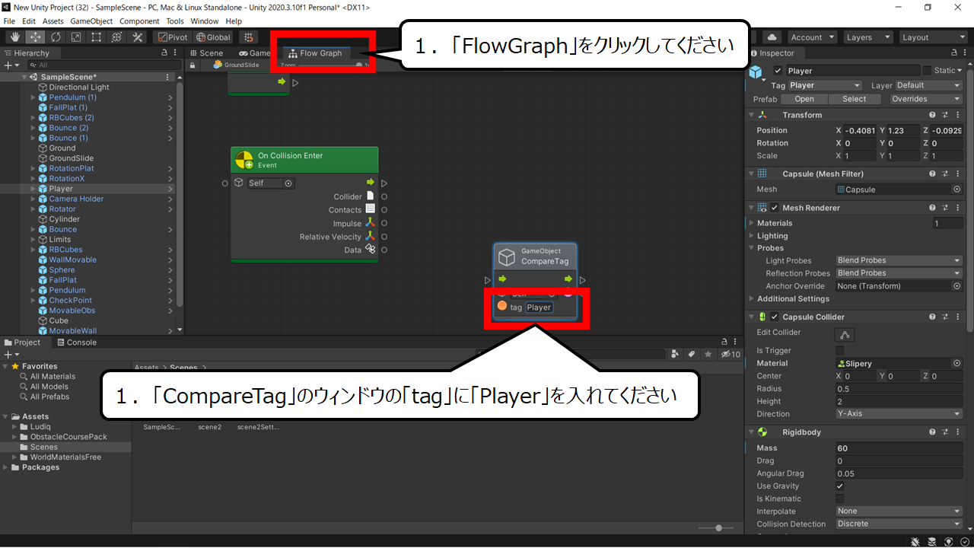Open custom editor tools icon
Viewport: 974px width, 548px height.
tap(138, 37)
